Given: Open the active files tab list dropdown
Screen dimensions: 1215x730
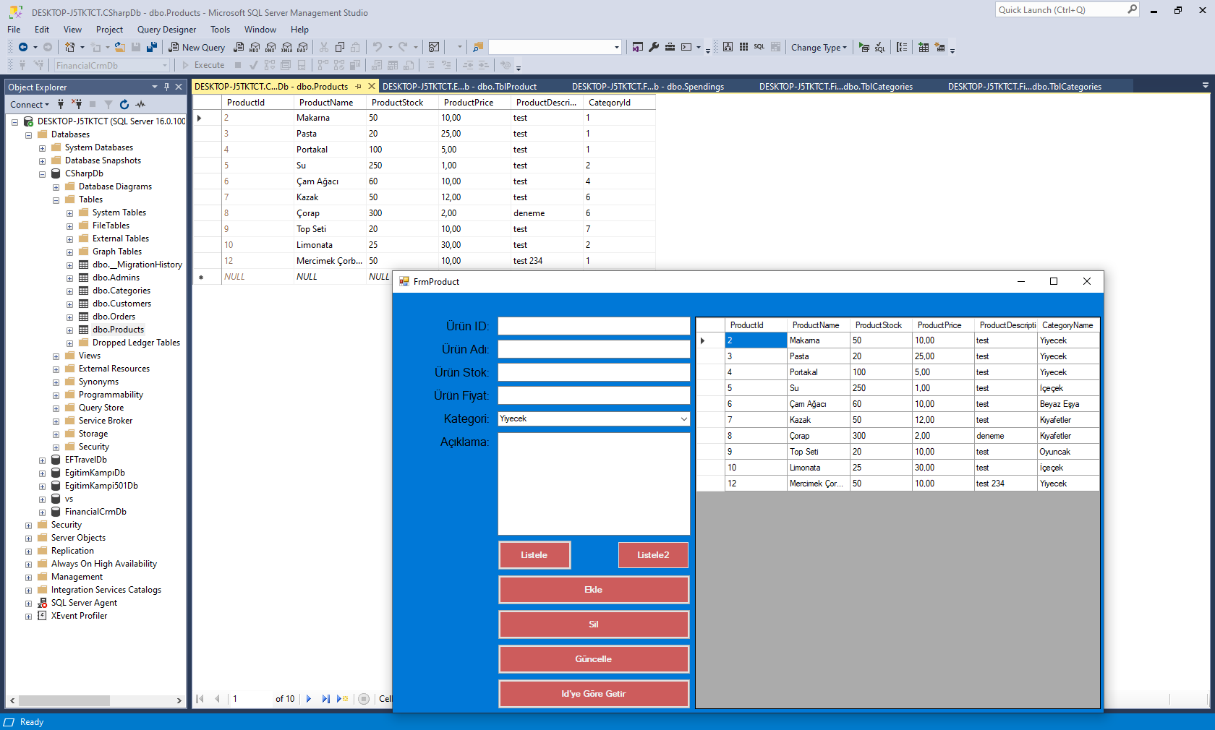Looking at the screenshot, I should tap(1205, 85).
